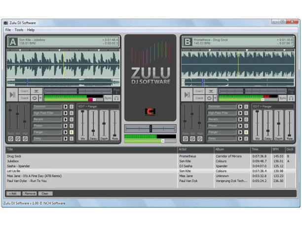302x227 pixels.
Task: Click the - Remove track button
Action: 29,193
